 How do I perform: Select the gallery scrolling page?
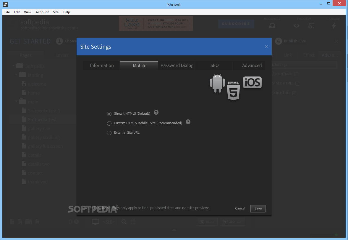[x=44, y=137]
